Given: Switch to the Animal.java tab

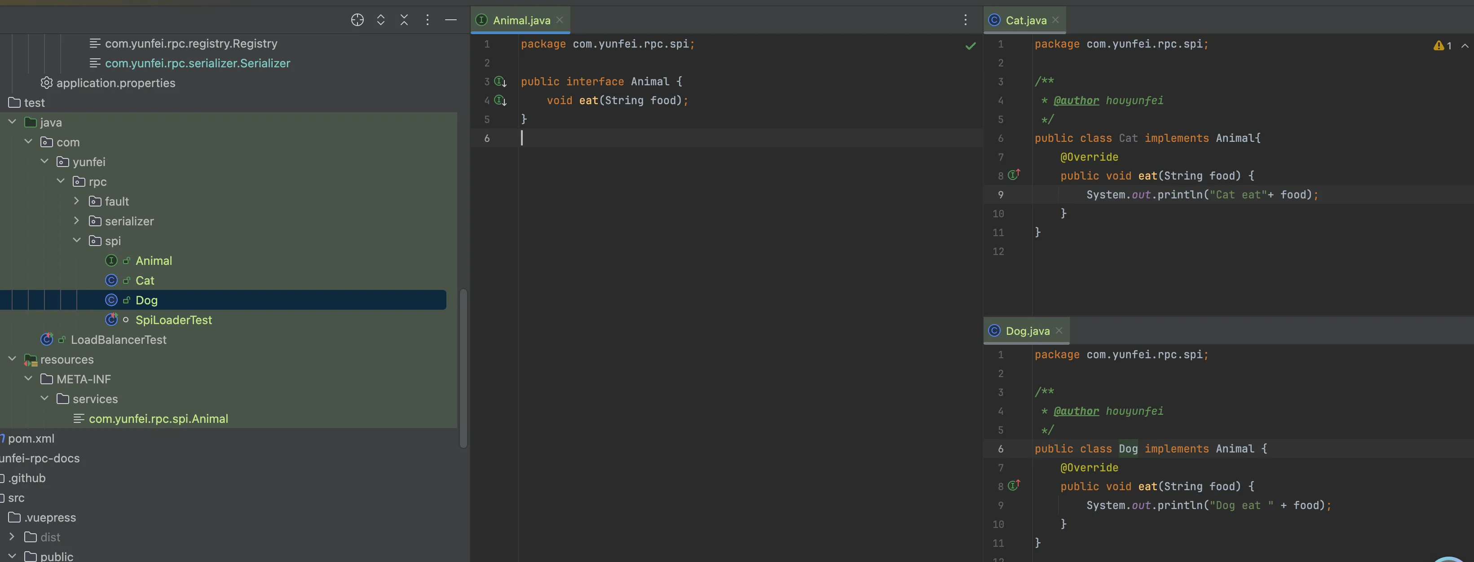Looking at the screenshot, I should point(521,20).
